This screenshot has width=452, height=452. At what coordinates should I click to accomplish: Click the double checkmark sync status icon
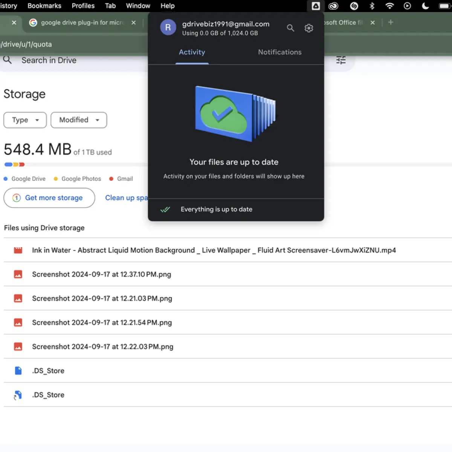coord(165,209)
